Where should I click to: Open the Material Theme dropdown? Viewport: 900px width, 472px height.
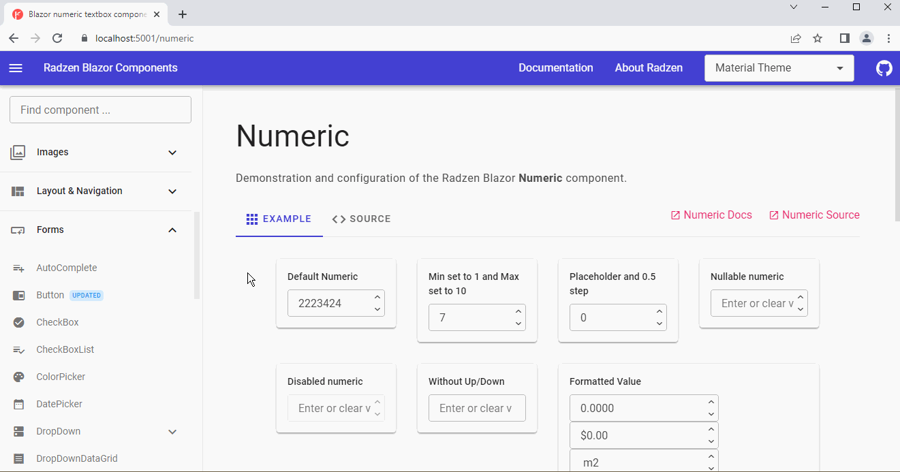(779, 68)
